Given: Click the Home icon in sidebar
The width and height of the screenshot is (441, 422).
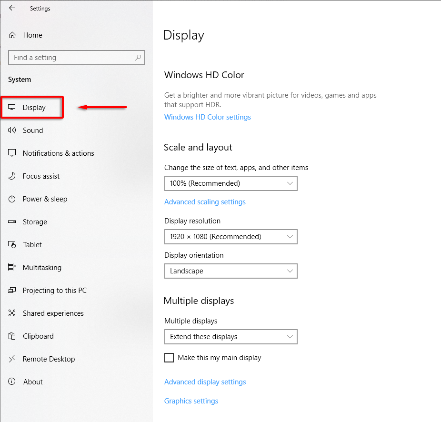Looking at the screenshot, I should coord(13,35).
